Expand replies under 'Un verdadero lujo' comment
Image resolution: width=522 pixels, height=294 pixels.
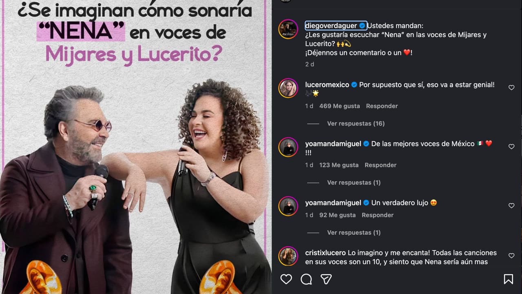point(354,232)
